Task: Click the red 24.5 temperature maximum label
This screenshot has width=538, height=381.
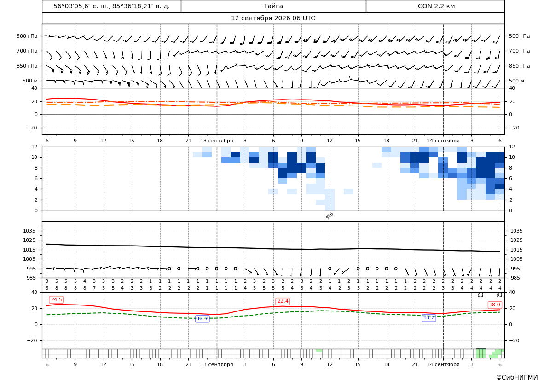Action: tap(56, 299)
